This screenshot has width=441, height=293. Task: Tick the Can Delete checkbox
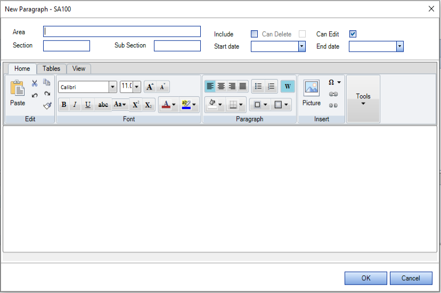click(x=303, y=34)
